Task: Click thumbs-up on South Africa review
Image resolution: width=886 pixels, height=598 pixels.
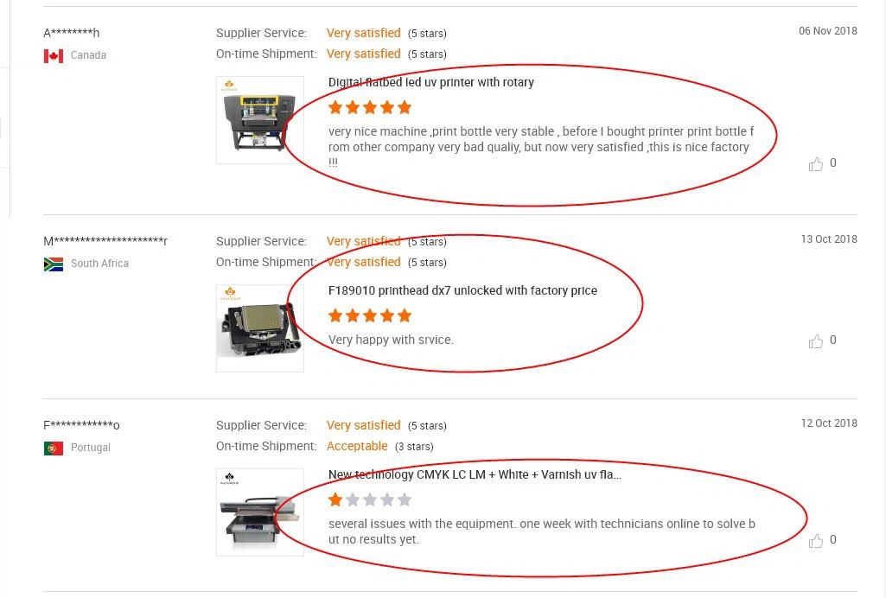Action: (815, 341)
